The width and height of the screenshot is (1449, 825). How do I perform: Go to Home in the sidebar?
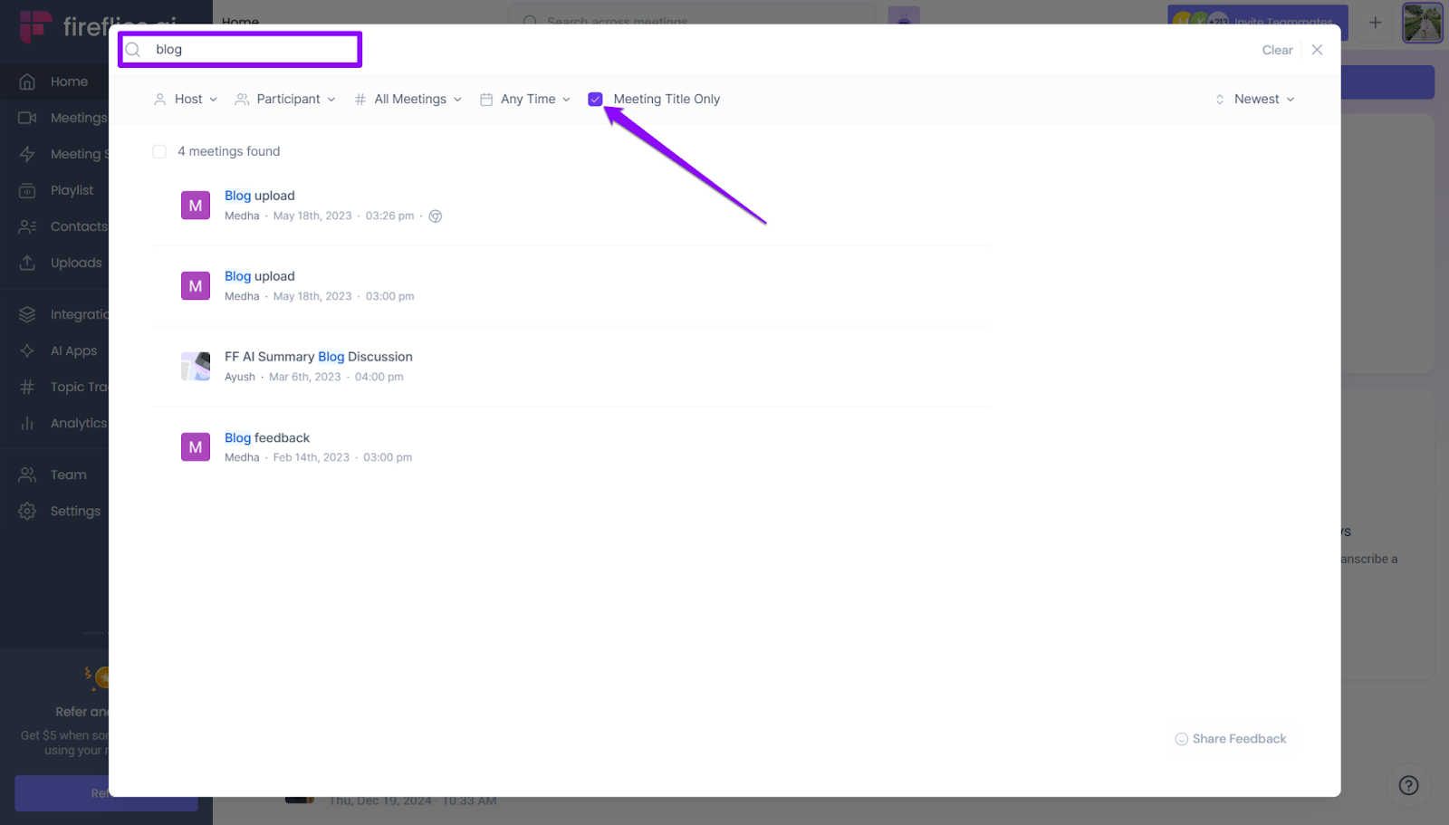(x=69, y=82)
